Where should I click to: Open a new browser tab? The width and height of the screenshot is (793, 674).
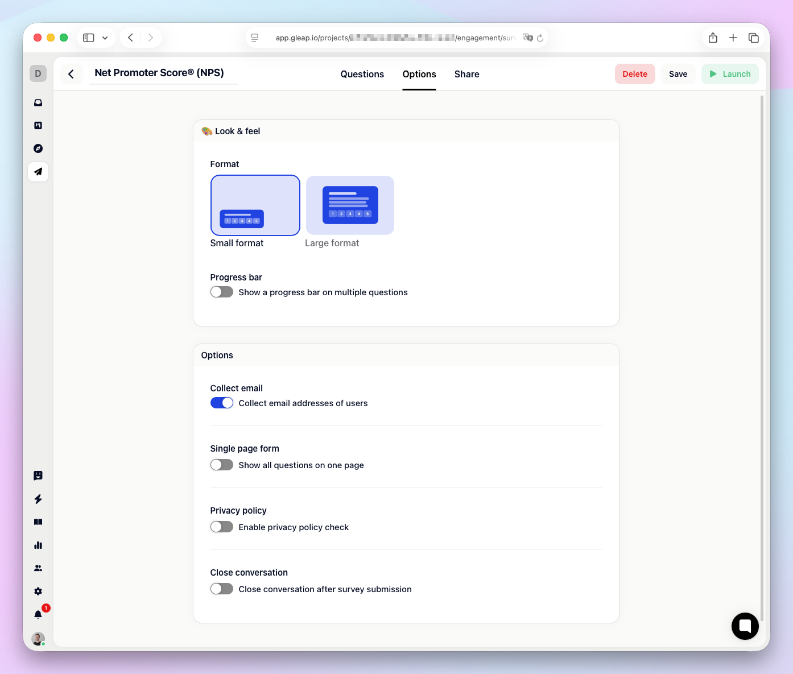tap(733, 38)
